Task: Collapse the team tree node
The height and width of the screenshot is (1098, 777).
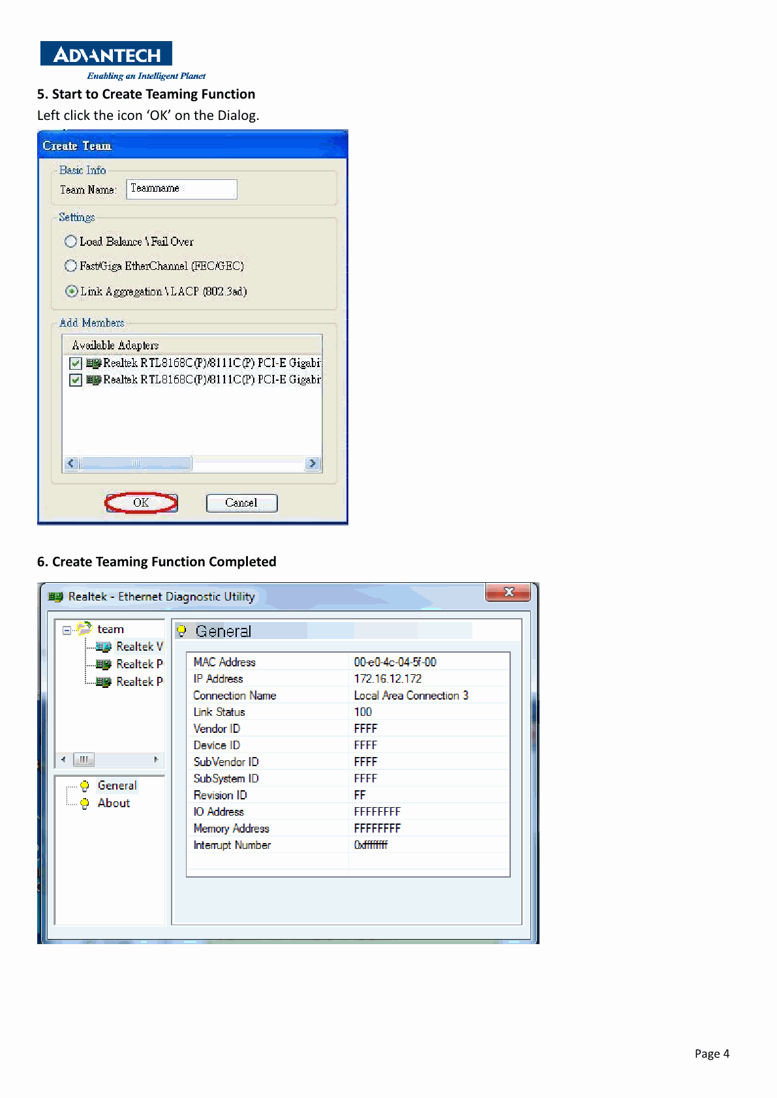Action: point(67,630)
